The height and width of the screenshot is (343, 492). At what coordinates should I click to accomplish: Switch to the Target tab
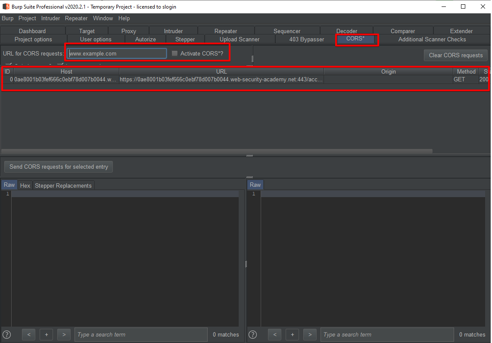click(x=87, y=31)
